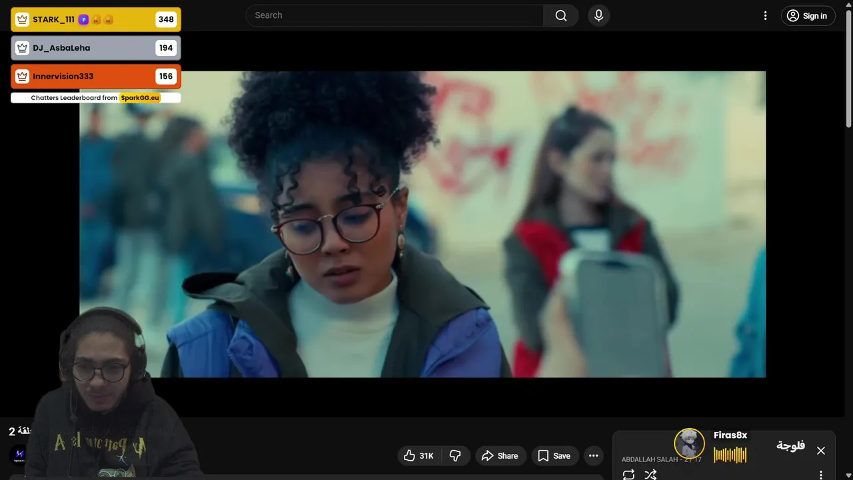Viewport: 853px width, 480px height.
Task: Click DJ_AsbaLeha leaderboard entry
Action: point(96,48)
